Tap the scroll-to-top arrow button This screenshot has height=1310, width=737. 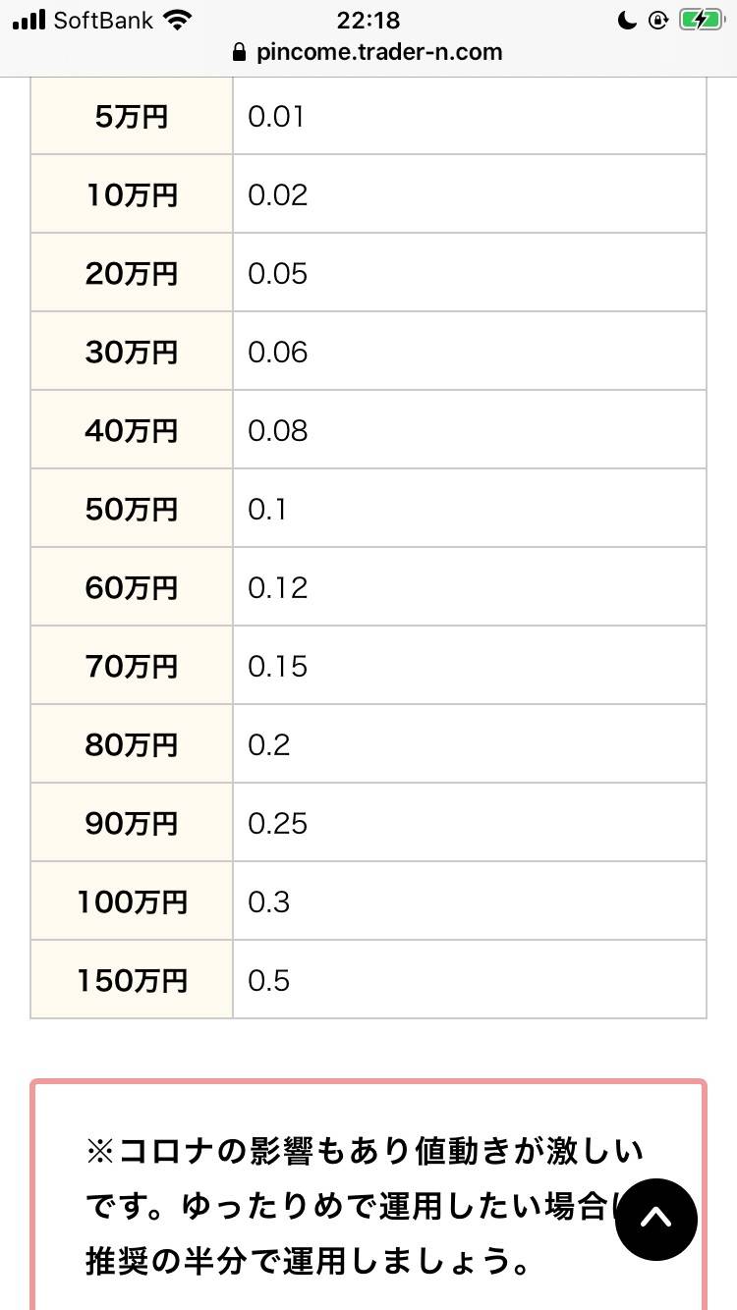(x=655, y=1219)
